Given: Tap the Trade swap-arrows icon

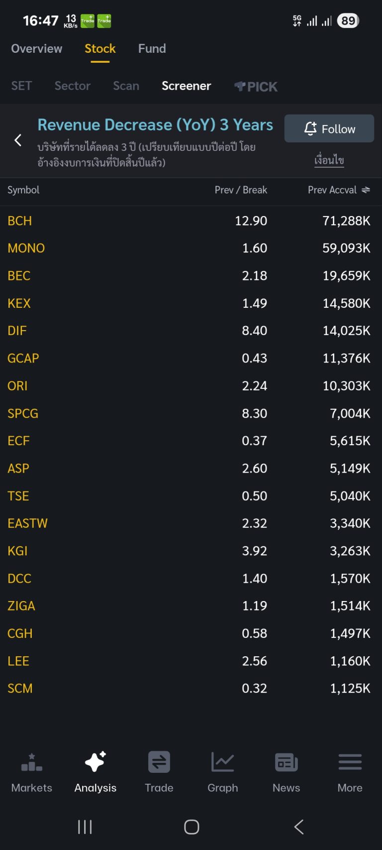Looking at the screenshot, I should coord(159,762).
